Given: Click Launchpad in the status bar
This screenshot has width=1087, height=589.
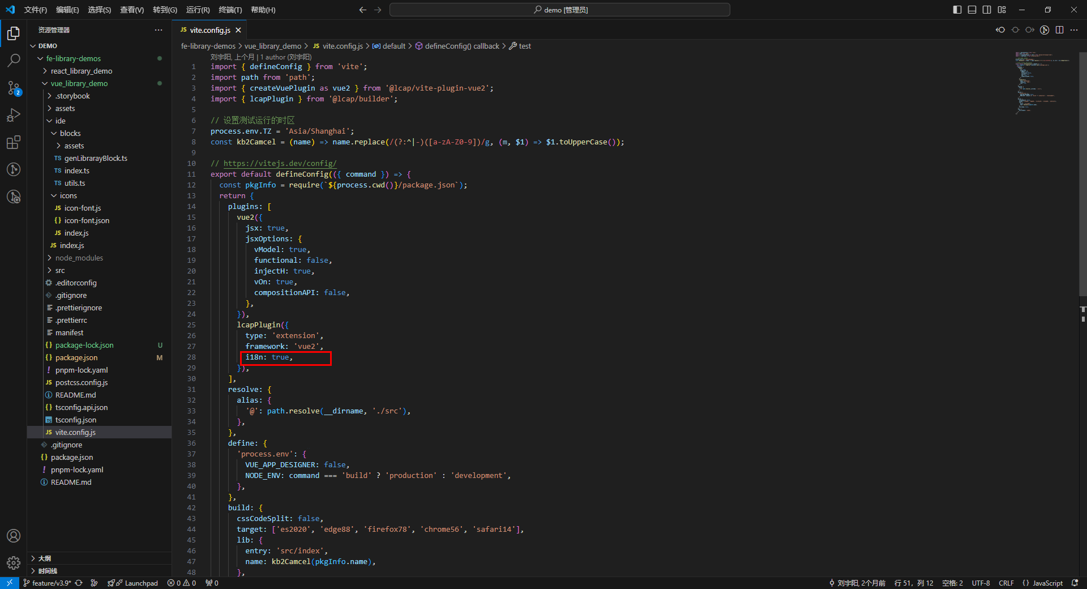Looking at the screenshot, I should [x=133, y=583].
